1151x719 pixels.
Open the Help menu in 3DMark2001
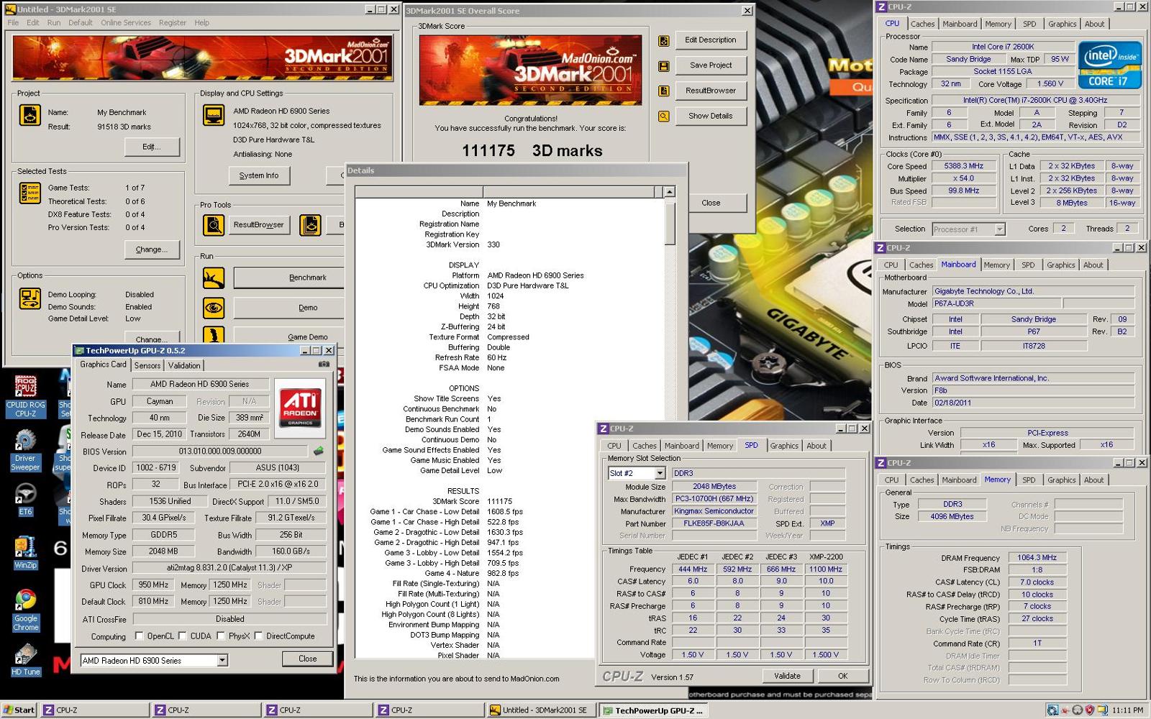201,22
